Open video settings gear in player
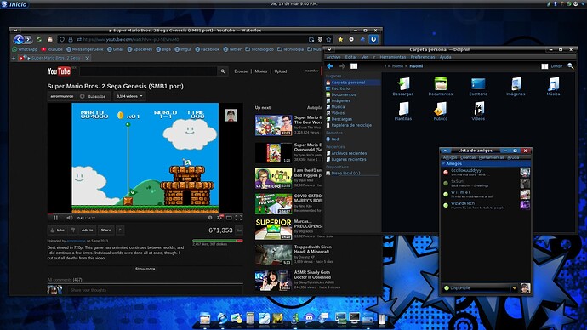587x330 pixels. [x=219, y=218]
